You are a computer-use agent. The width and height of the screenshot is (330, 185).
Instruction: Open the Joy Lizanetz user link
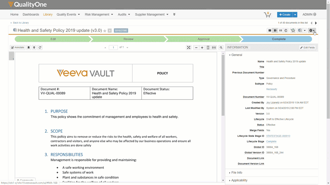coord(273,103)
